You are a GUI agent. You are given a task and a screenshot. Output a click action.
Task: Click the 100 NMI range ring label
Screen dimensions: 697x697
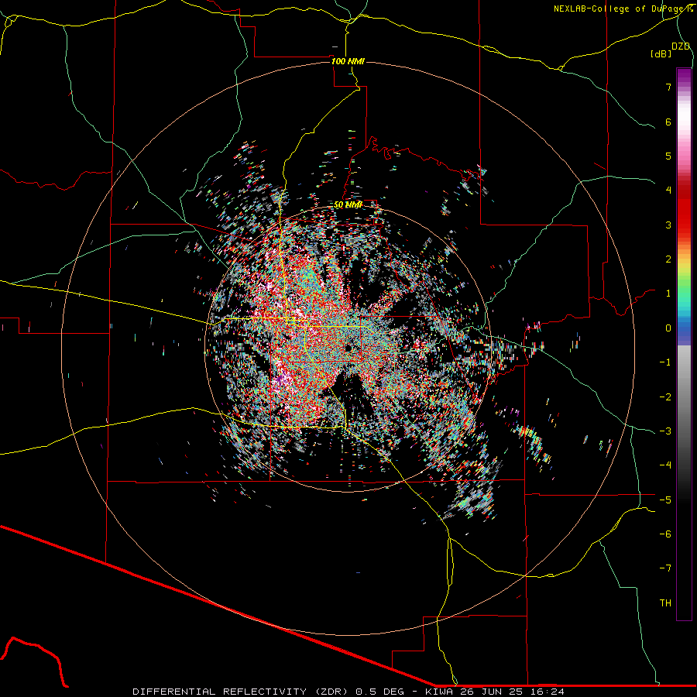pos(348,61)
